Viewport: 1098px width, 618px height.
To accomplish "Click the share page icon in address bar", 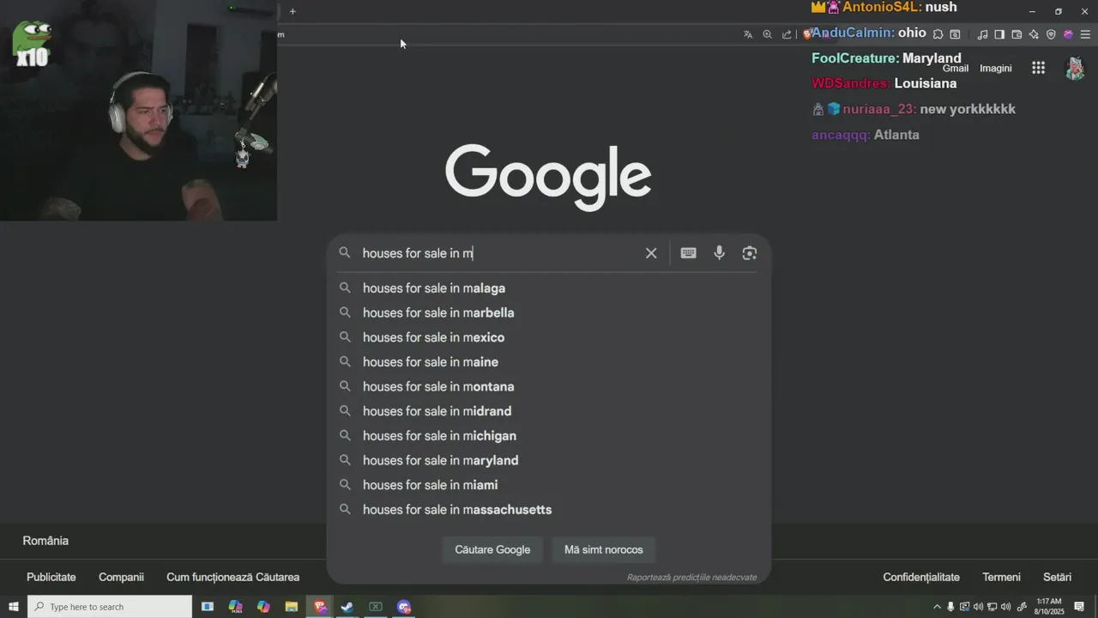I will click(787, 34).
